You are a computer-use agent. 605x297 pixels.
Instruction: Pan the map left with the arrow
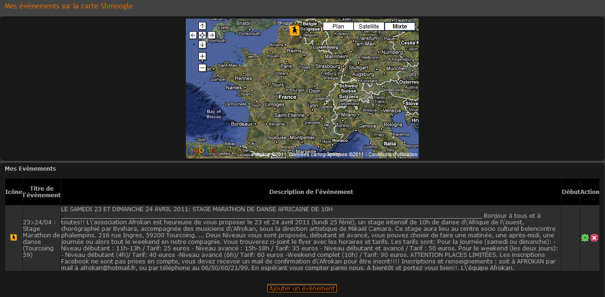(x=193, y=35)
